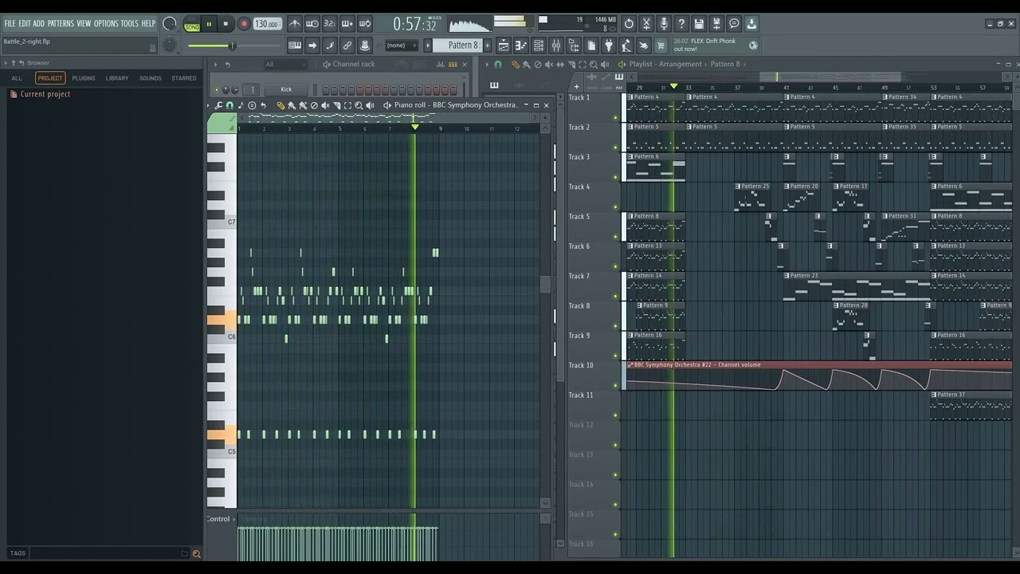Open channel rack filter dropdown All
Image resolution: width=1020 pixels, height=574 pixels.
(284, 64)
